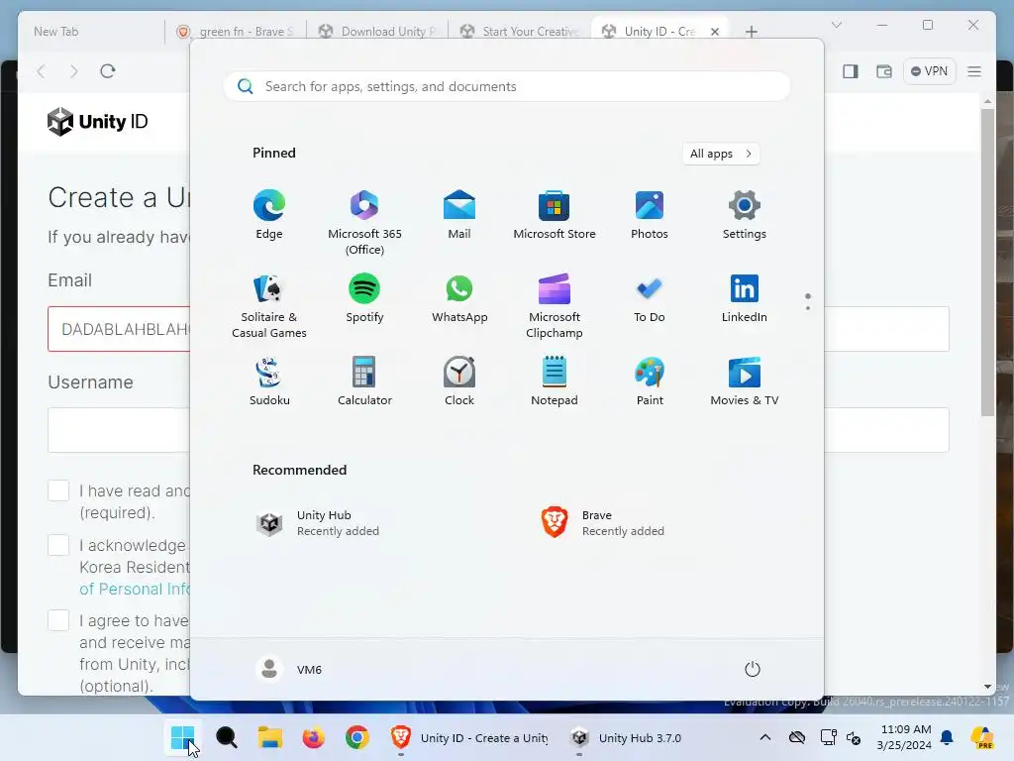Launch Solitaire & Casual Games

tap(269, 305)
